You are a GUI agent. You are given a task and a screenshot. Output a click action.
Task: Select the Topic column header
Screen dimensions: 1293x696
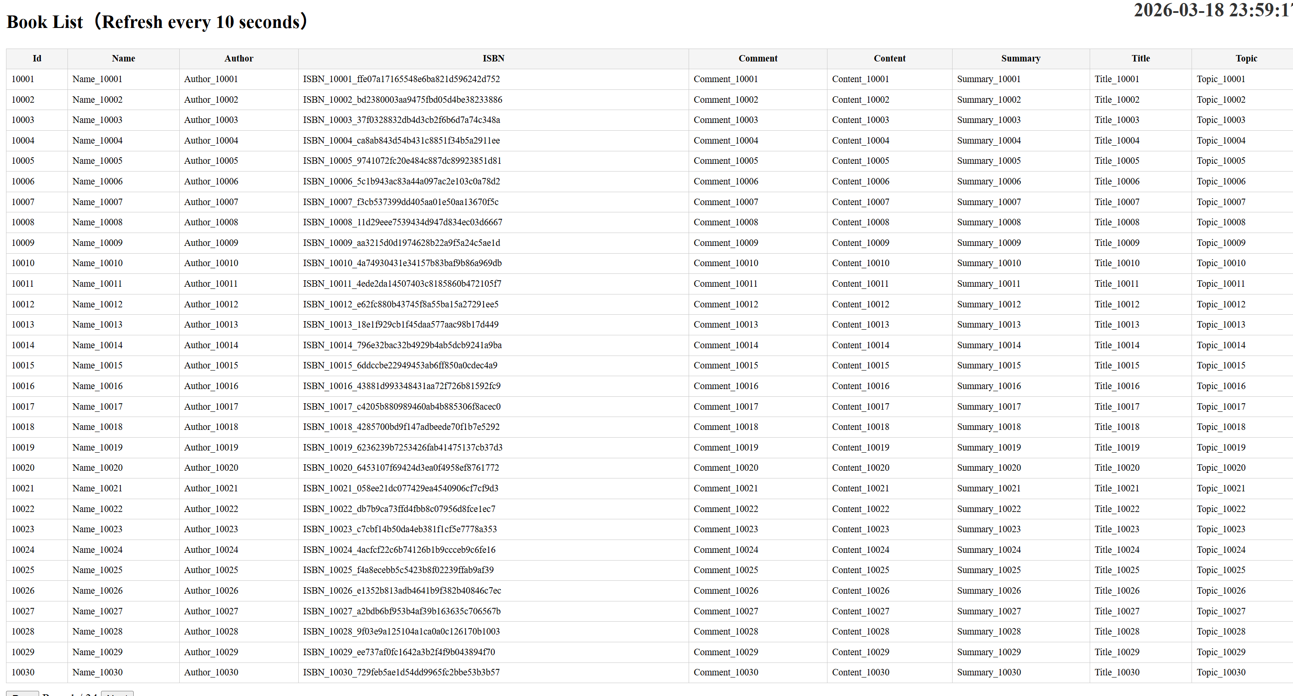coord(1246,58)
